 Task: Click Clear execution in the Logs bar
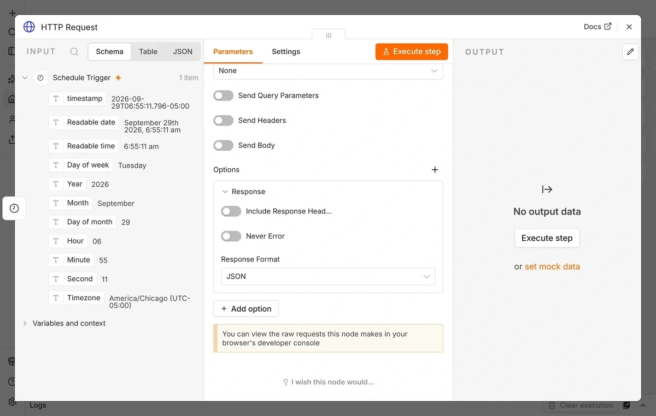(581, 406)
